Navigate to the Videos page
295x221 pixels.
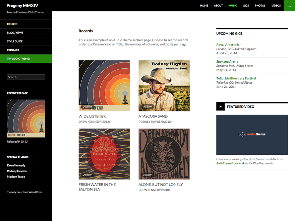276,6
